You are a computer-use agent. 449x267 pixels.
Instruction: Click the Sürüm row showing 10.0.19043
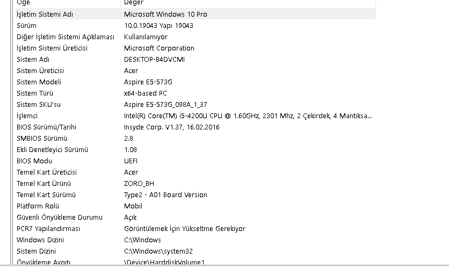click(195, 25)
